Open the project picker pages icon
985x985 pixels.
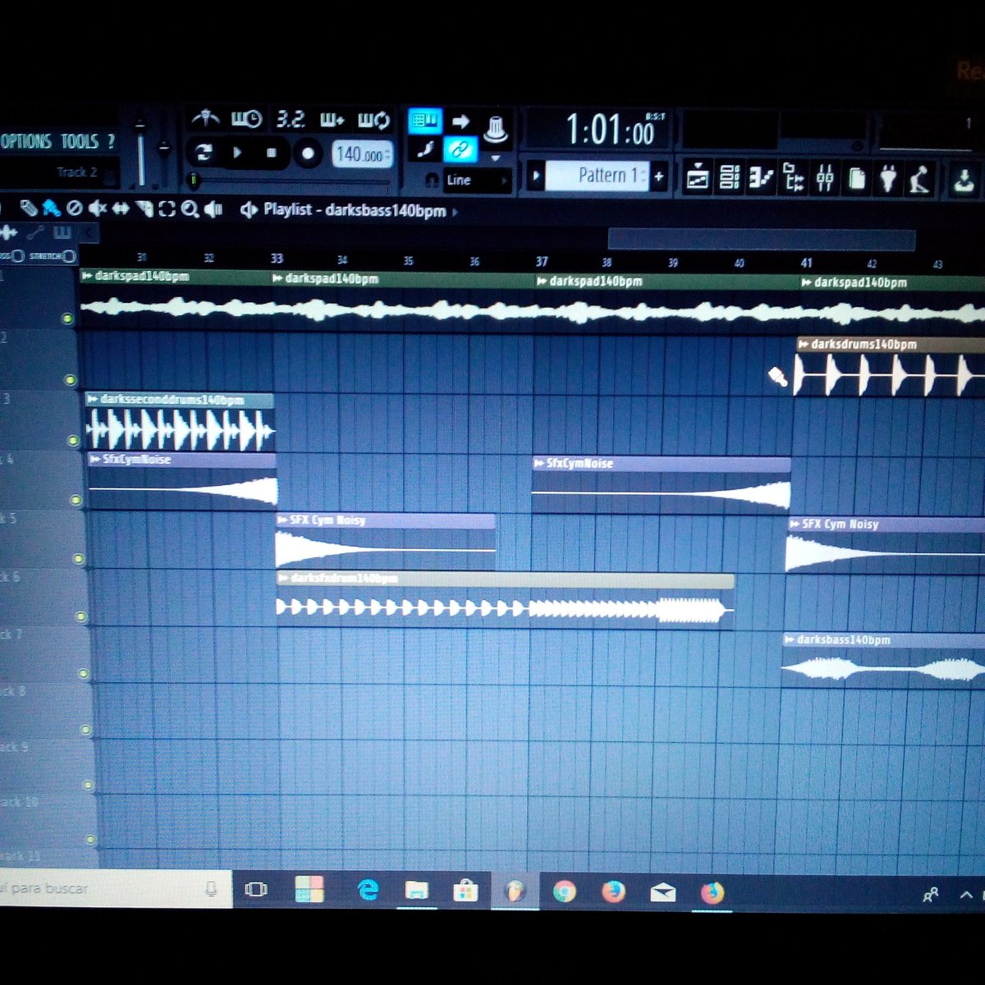coord(857,177)
